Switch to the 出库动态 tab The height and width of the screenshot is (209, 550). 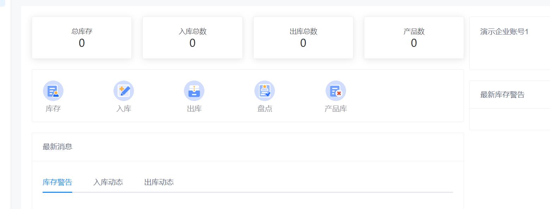pos(159,182)
